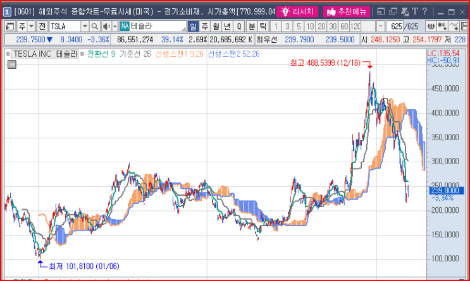
Task: Click the speaker sound icon
Action: 106,27
